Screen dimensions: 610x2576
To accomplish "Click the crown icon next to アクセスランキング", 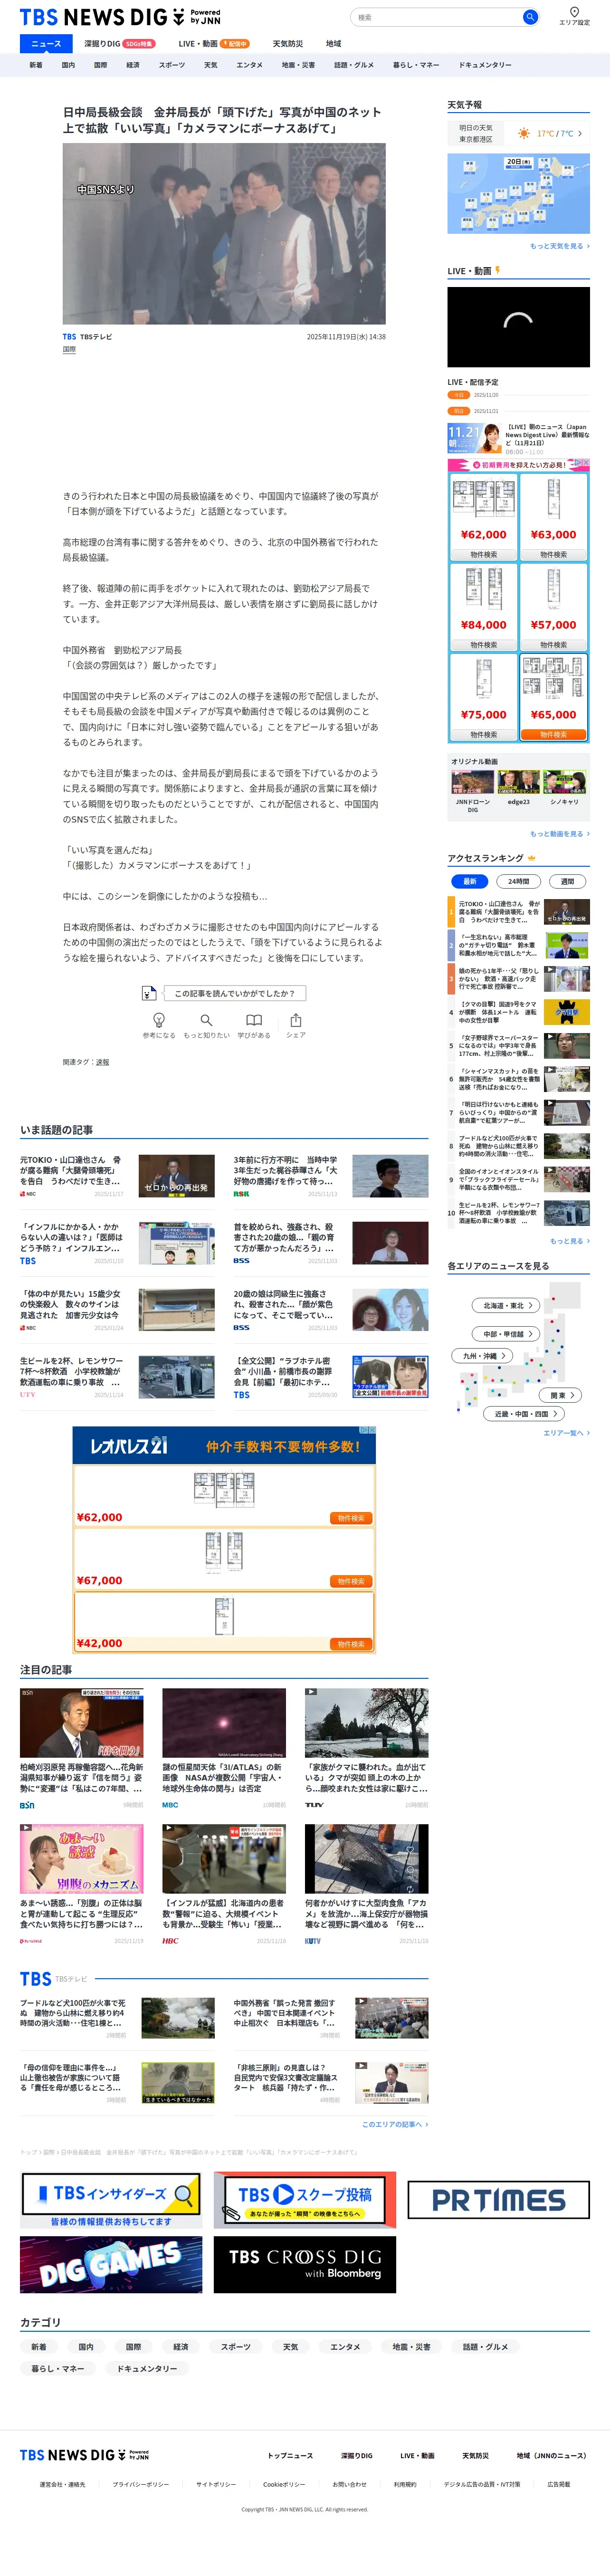I will coord(532,858).
